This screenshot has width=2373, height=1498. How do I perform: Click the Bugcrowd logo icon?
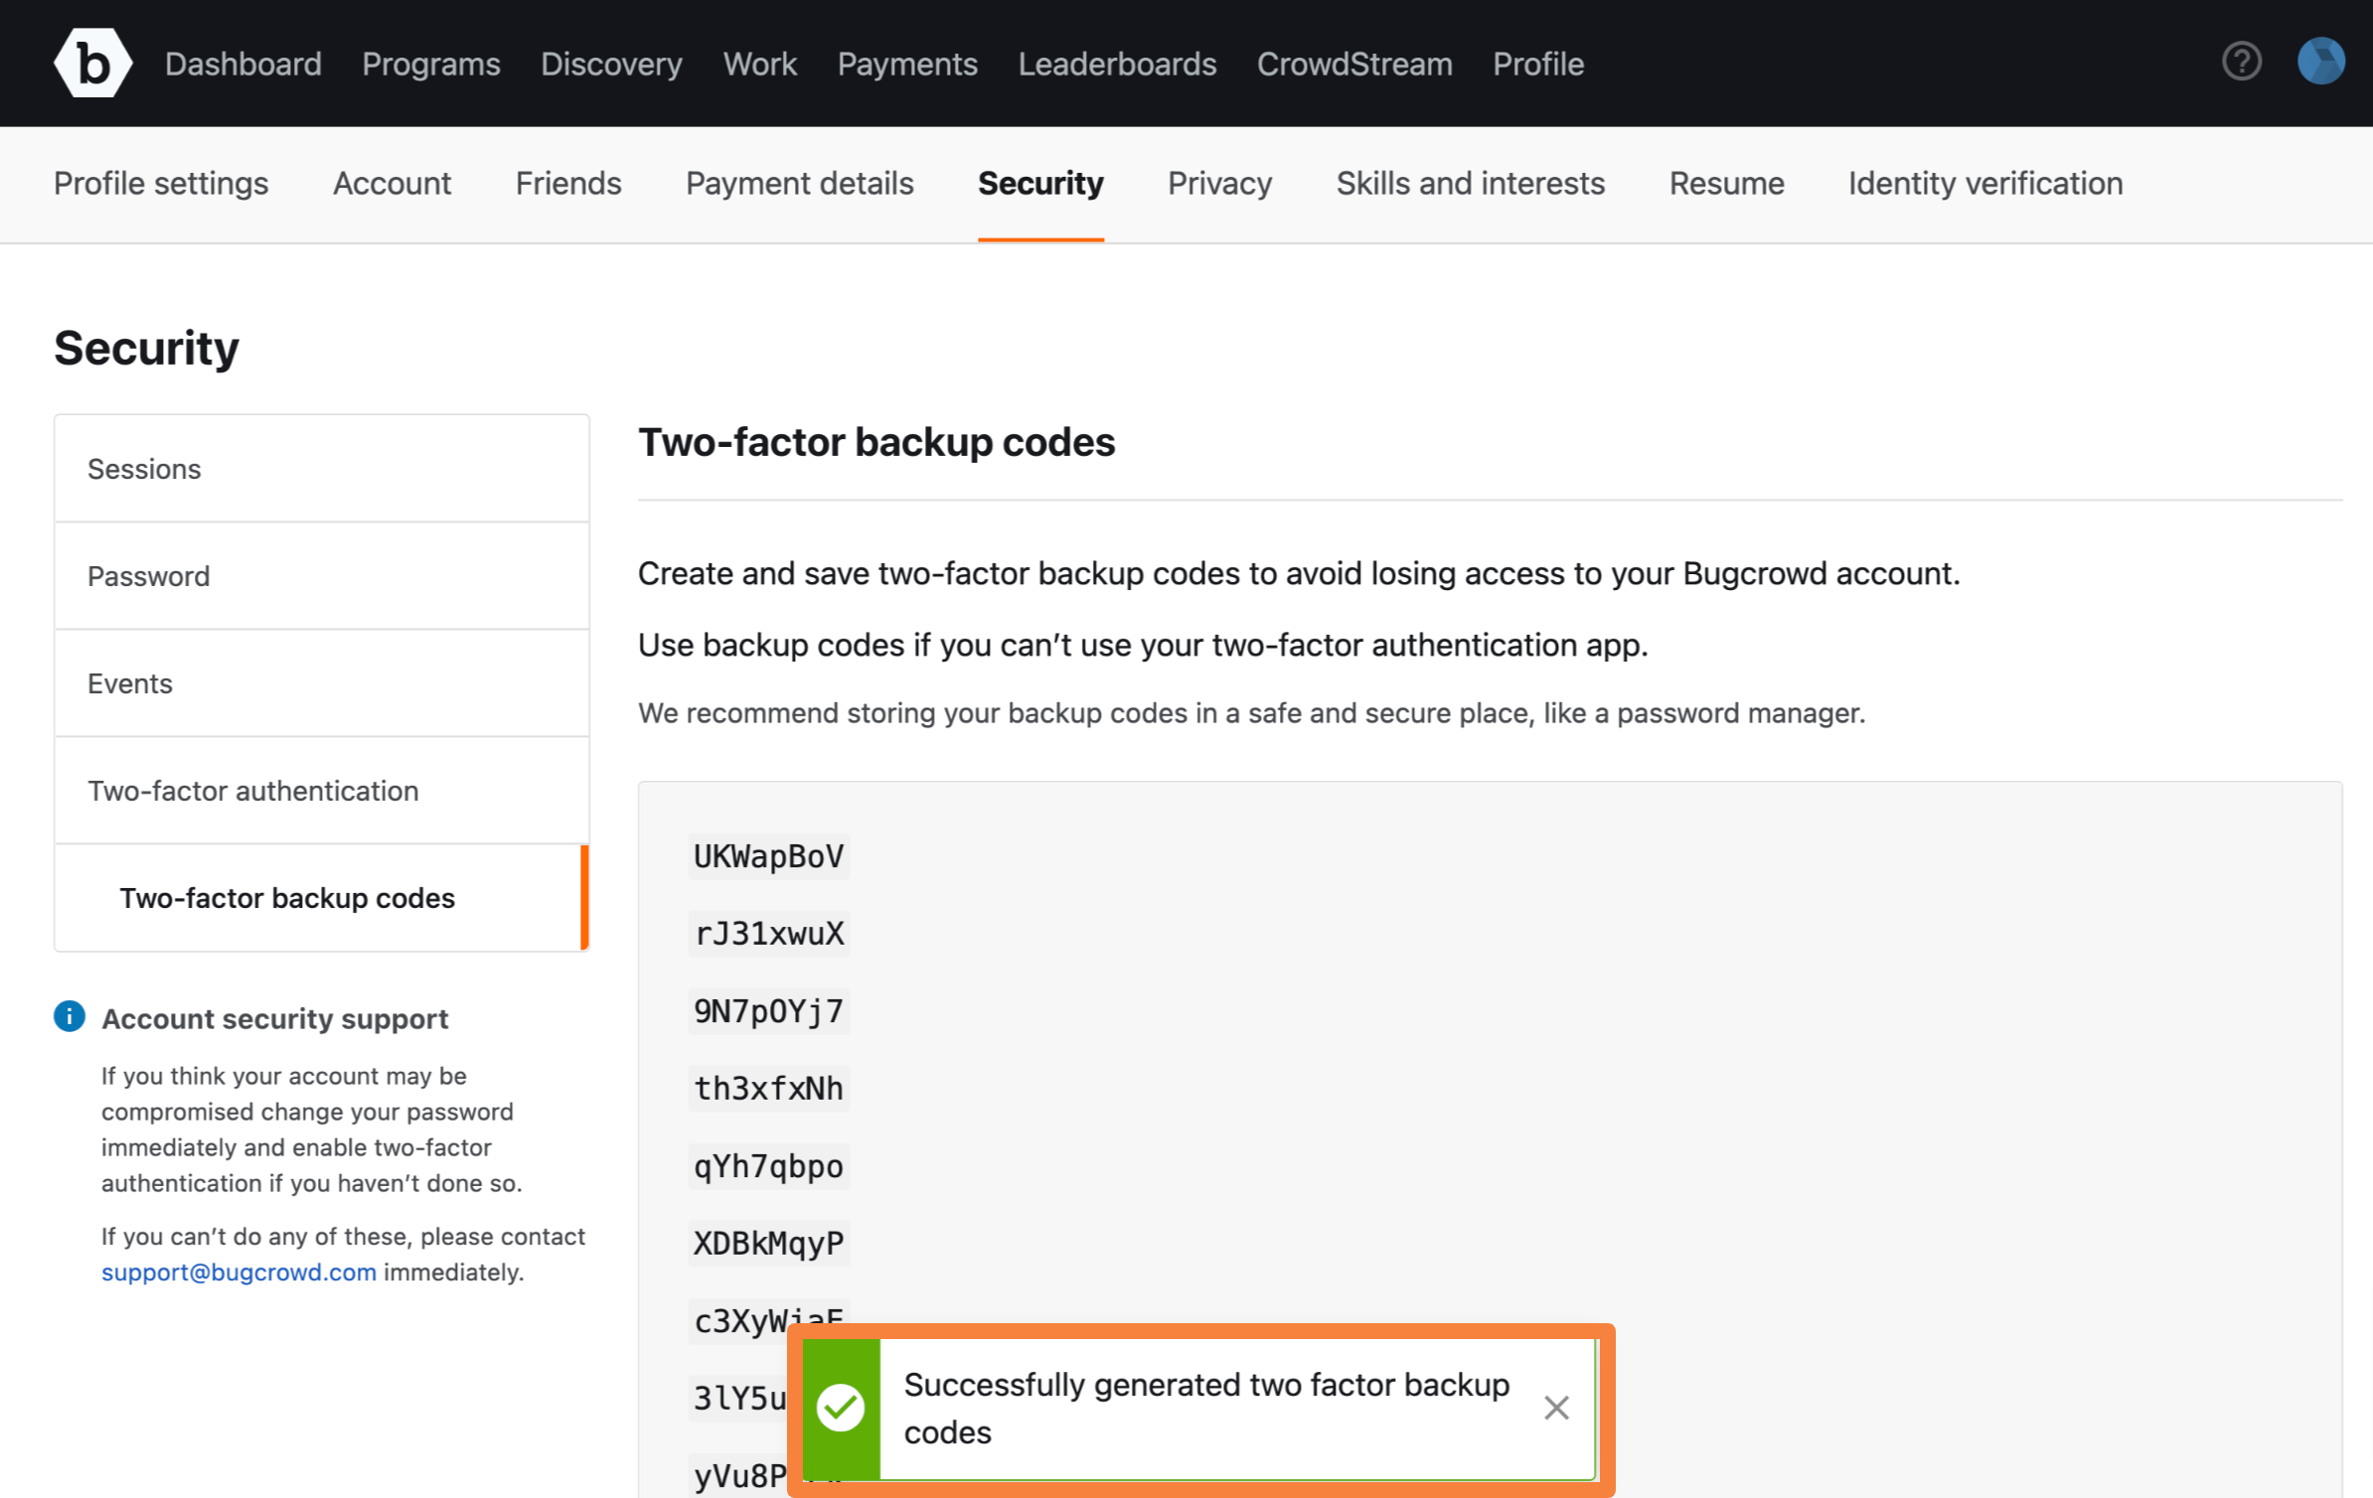click(92, 64)
